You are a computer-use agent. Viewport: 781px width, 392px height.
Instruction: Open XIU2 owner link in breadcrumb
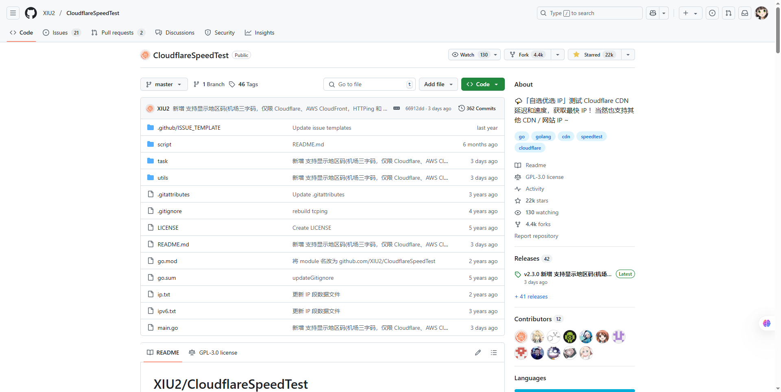point(49,13)
